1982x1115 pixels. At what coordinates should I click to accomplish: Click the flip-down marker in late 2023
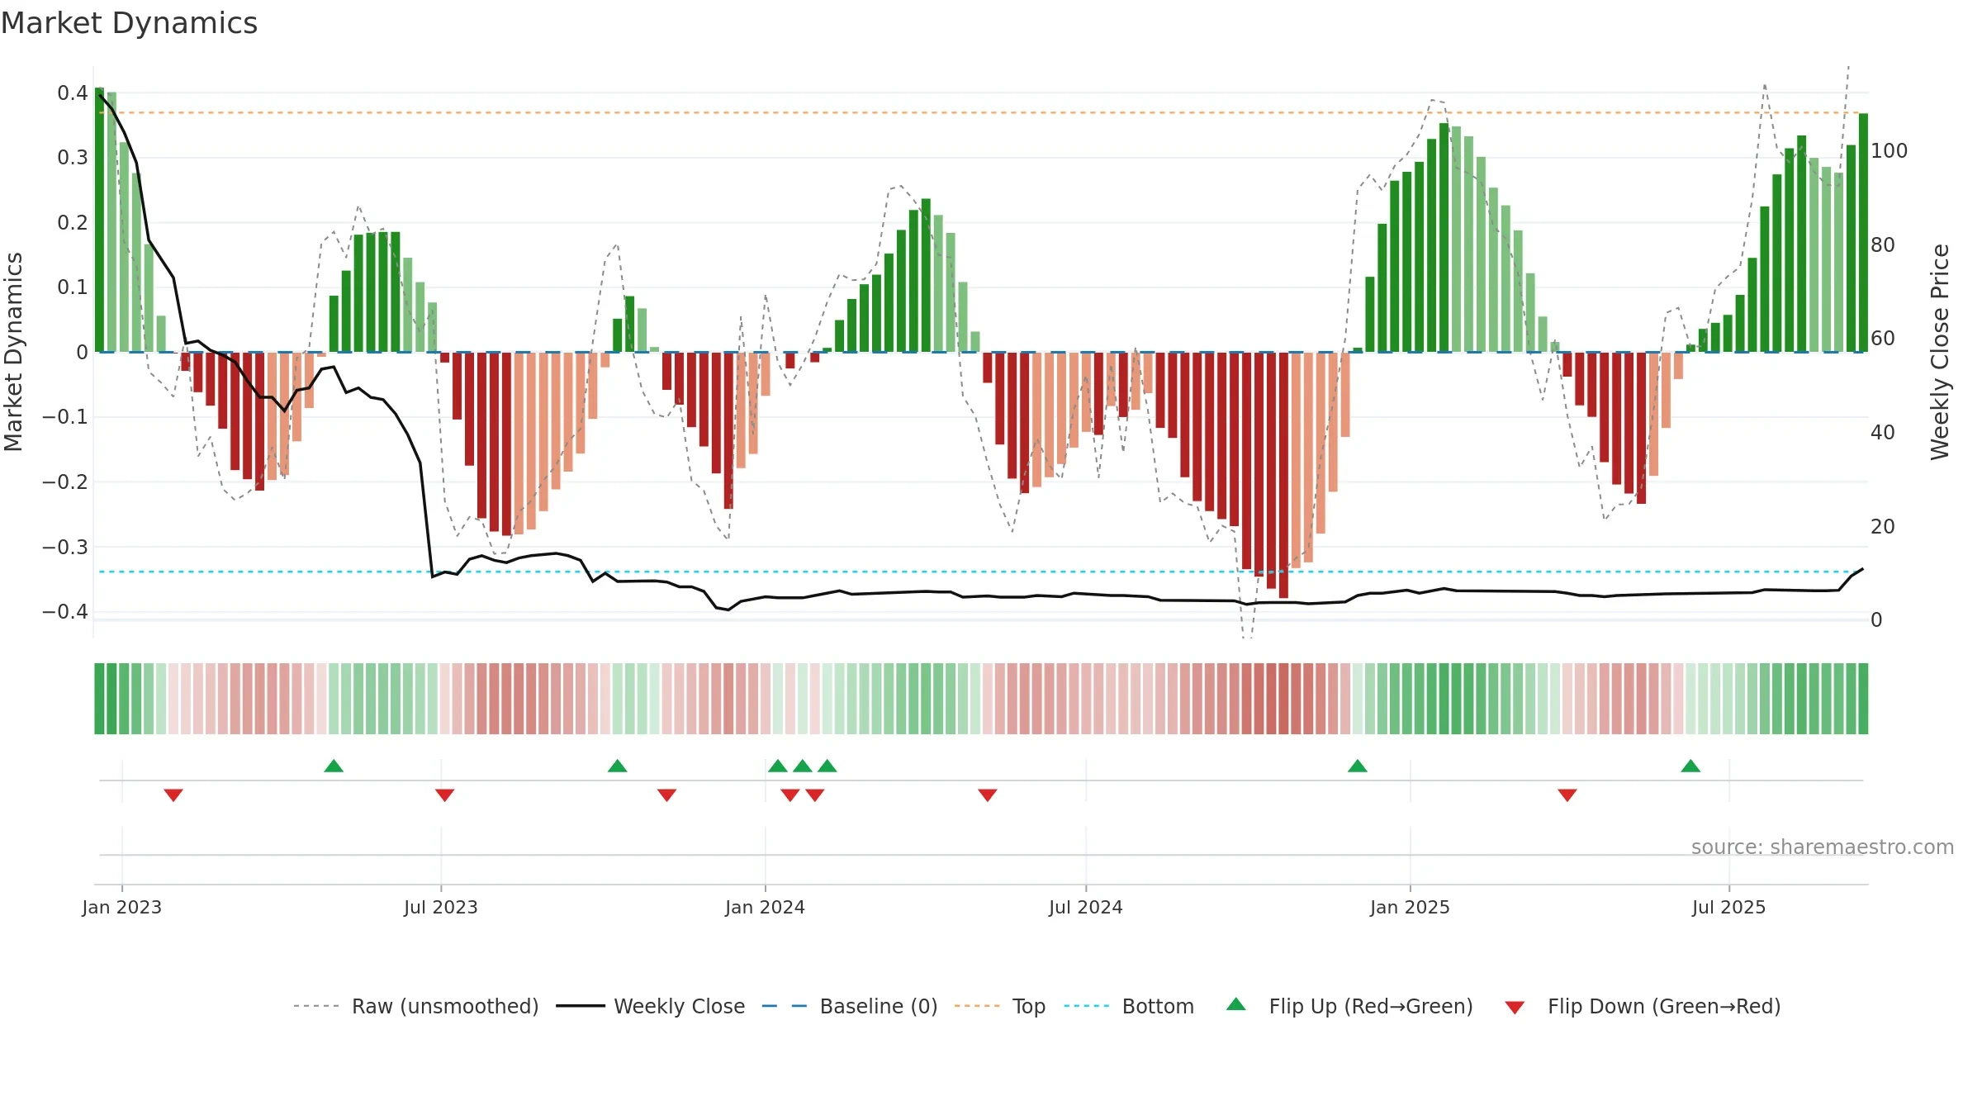(667, 795)
